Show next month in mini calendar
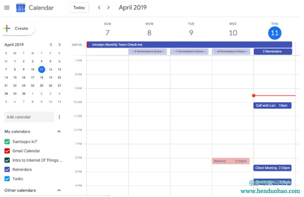 pos(59,45)
